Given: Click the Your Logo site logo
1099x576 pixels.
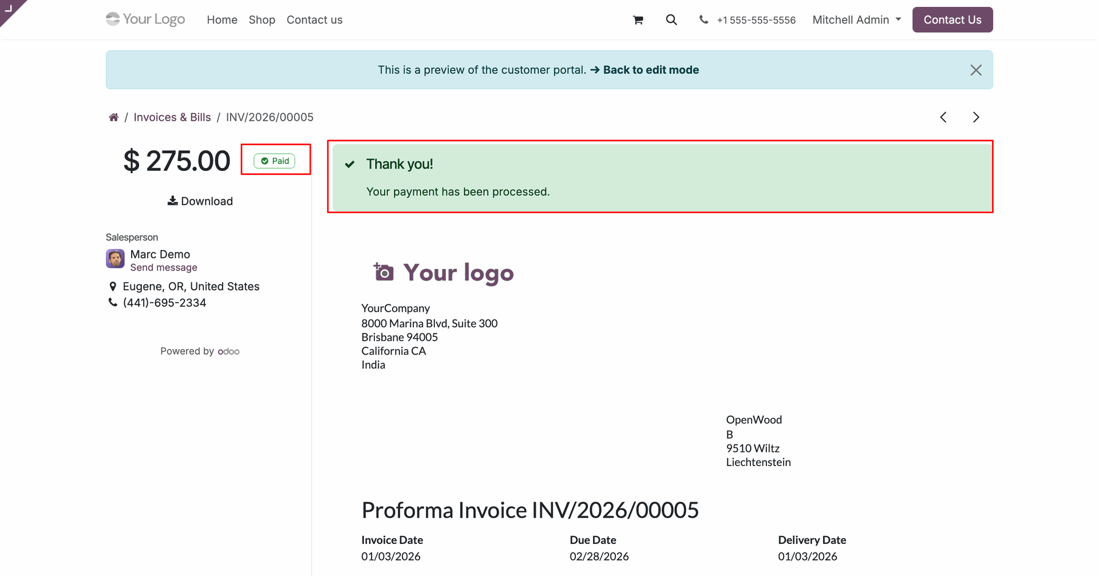Looking at the screenshot, I should click(x=145, y=19).
